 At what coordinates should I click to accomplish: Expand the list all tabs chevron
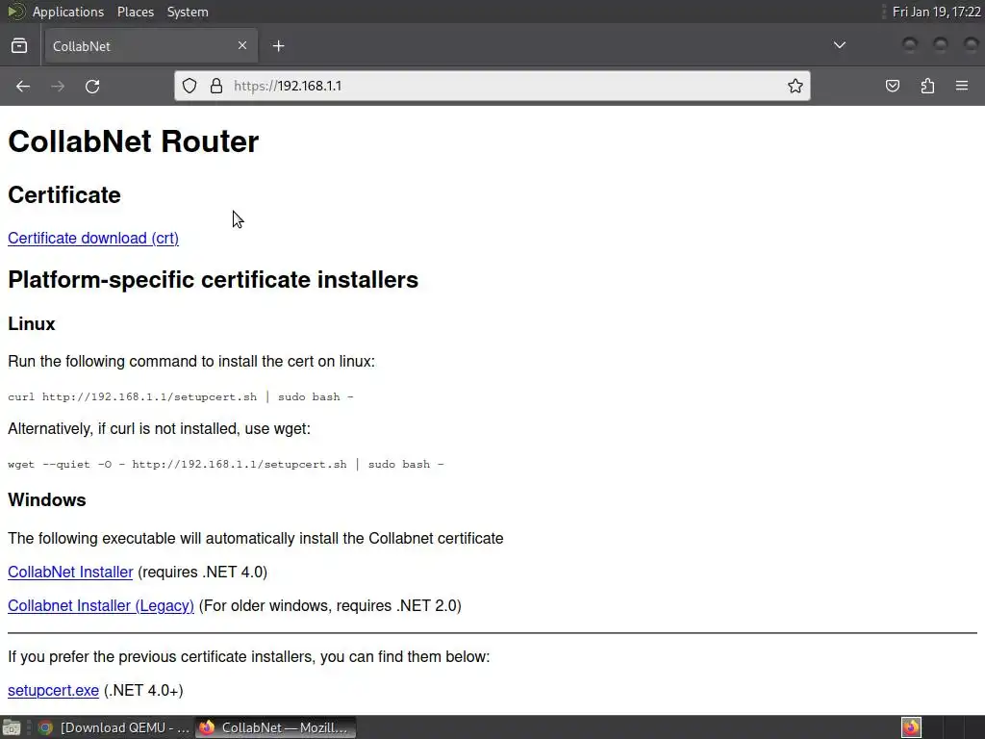point(839,45)
